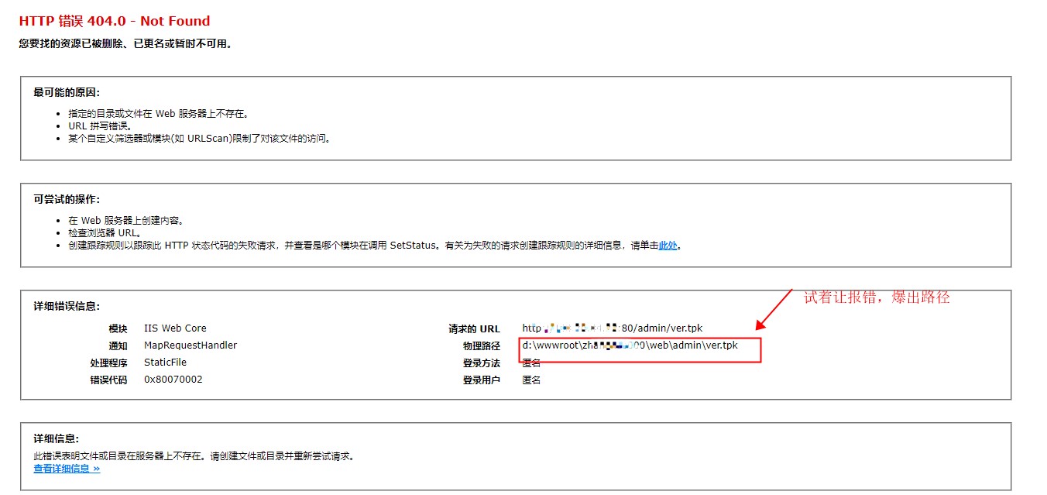Click the 登录用户 label
The width and height of the screenshot is (1047, 495).
click(x=482, y=380)
